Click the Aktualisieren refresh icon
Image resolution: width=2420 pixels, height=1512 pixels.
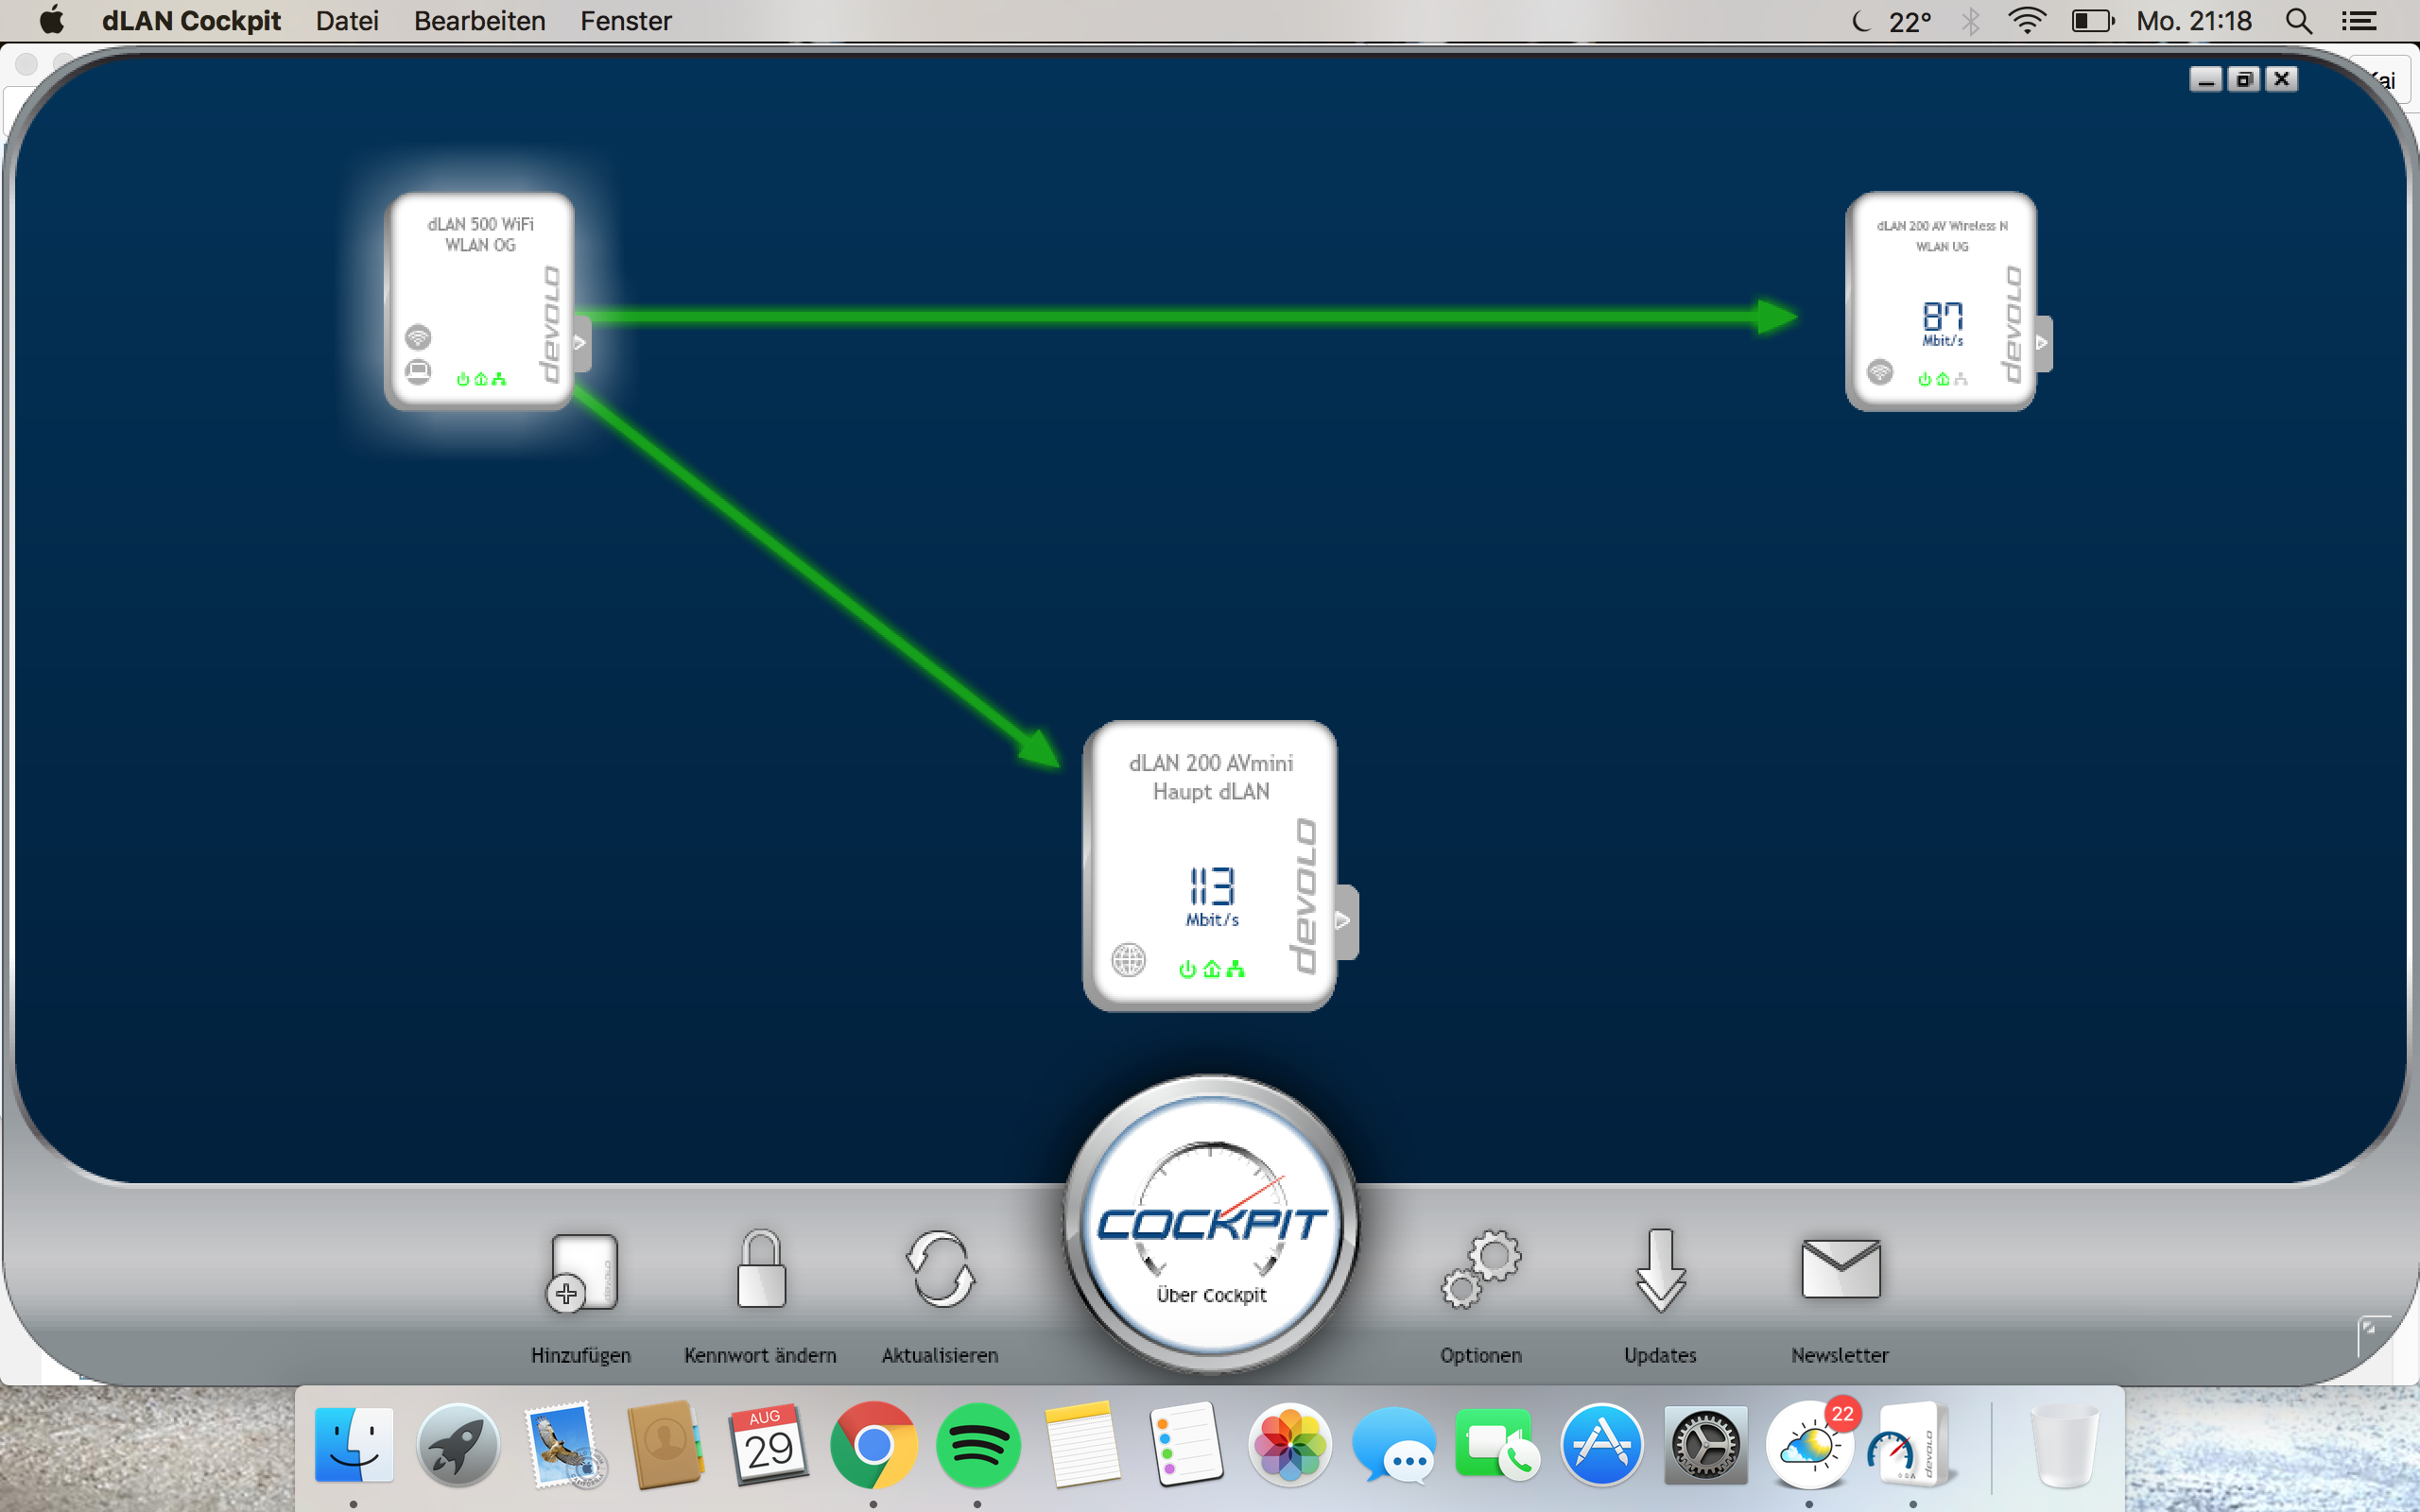pos(939,1270)
